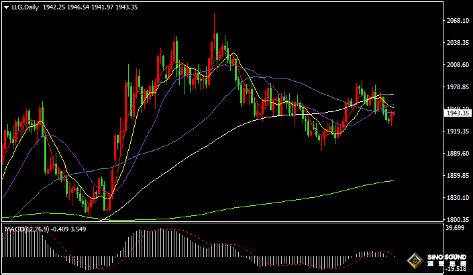Click the MACD values -0.409 3.549
Image resolution: width=473 pixels, height=275 pixels.
[69, 229]
